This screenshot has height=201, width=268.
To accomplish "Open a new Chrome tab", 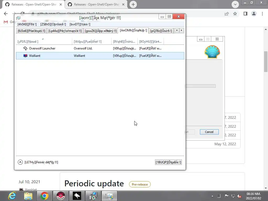I will coord(133,4).
